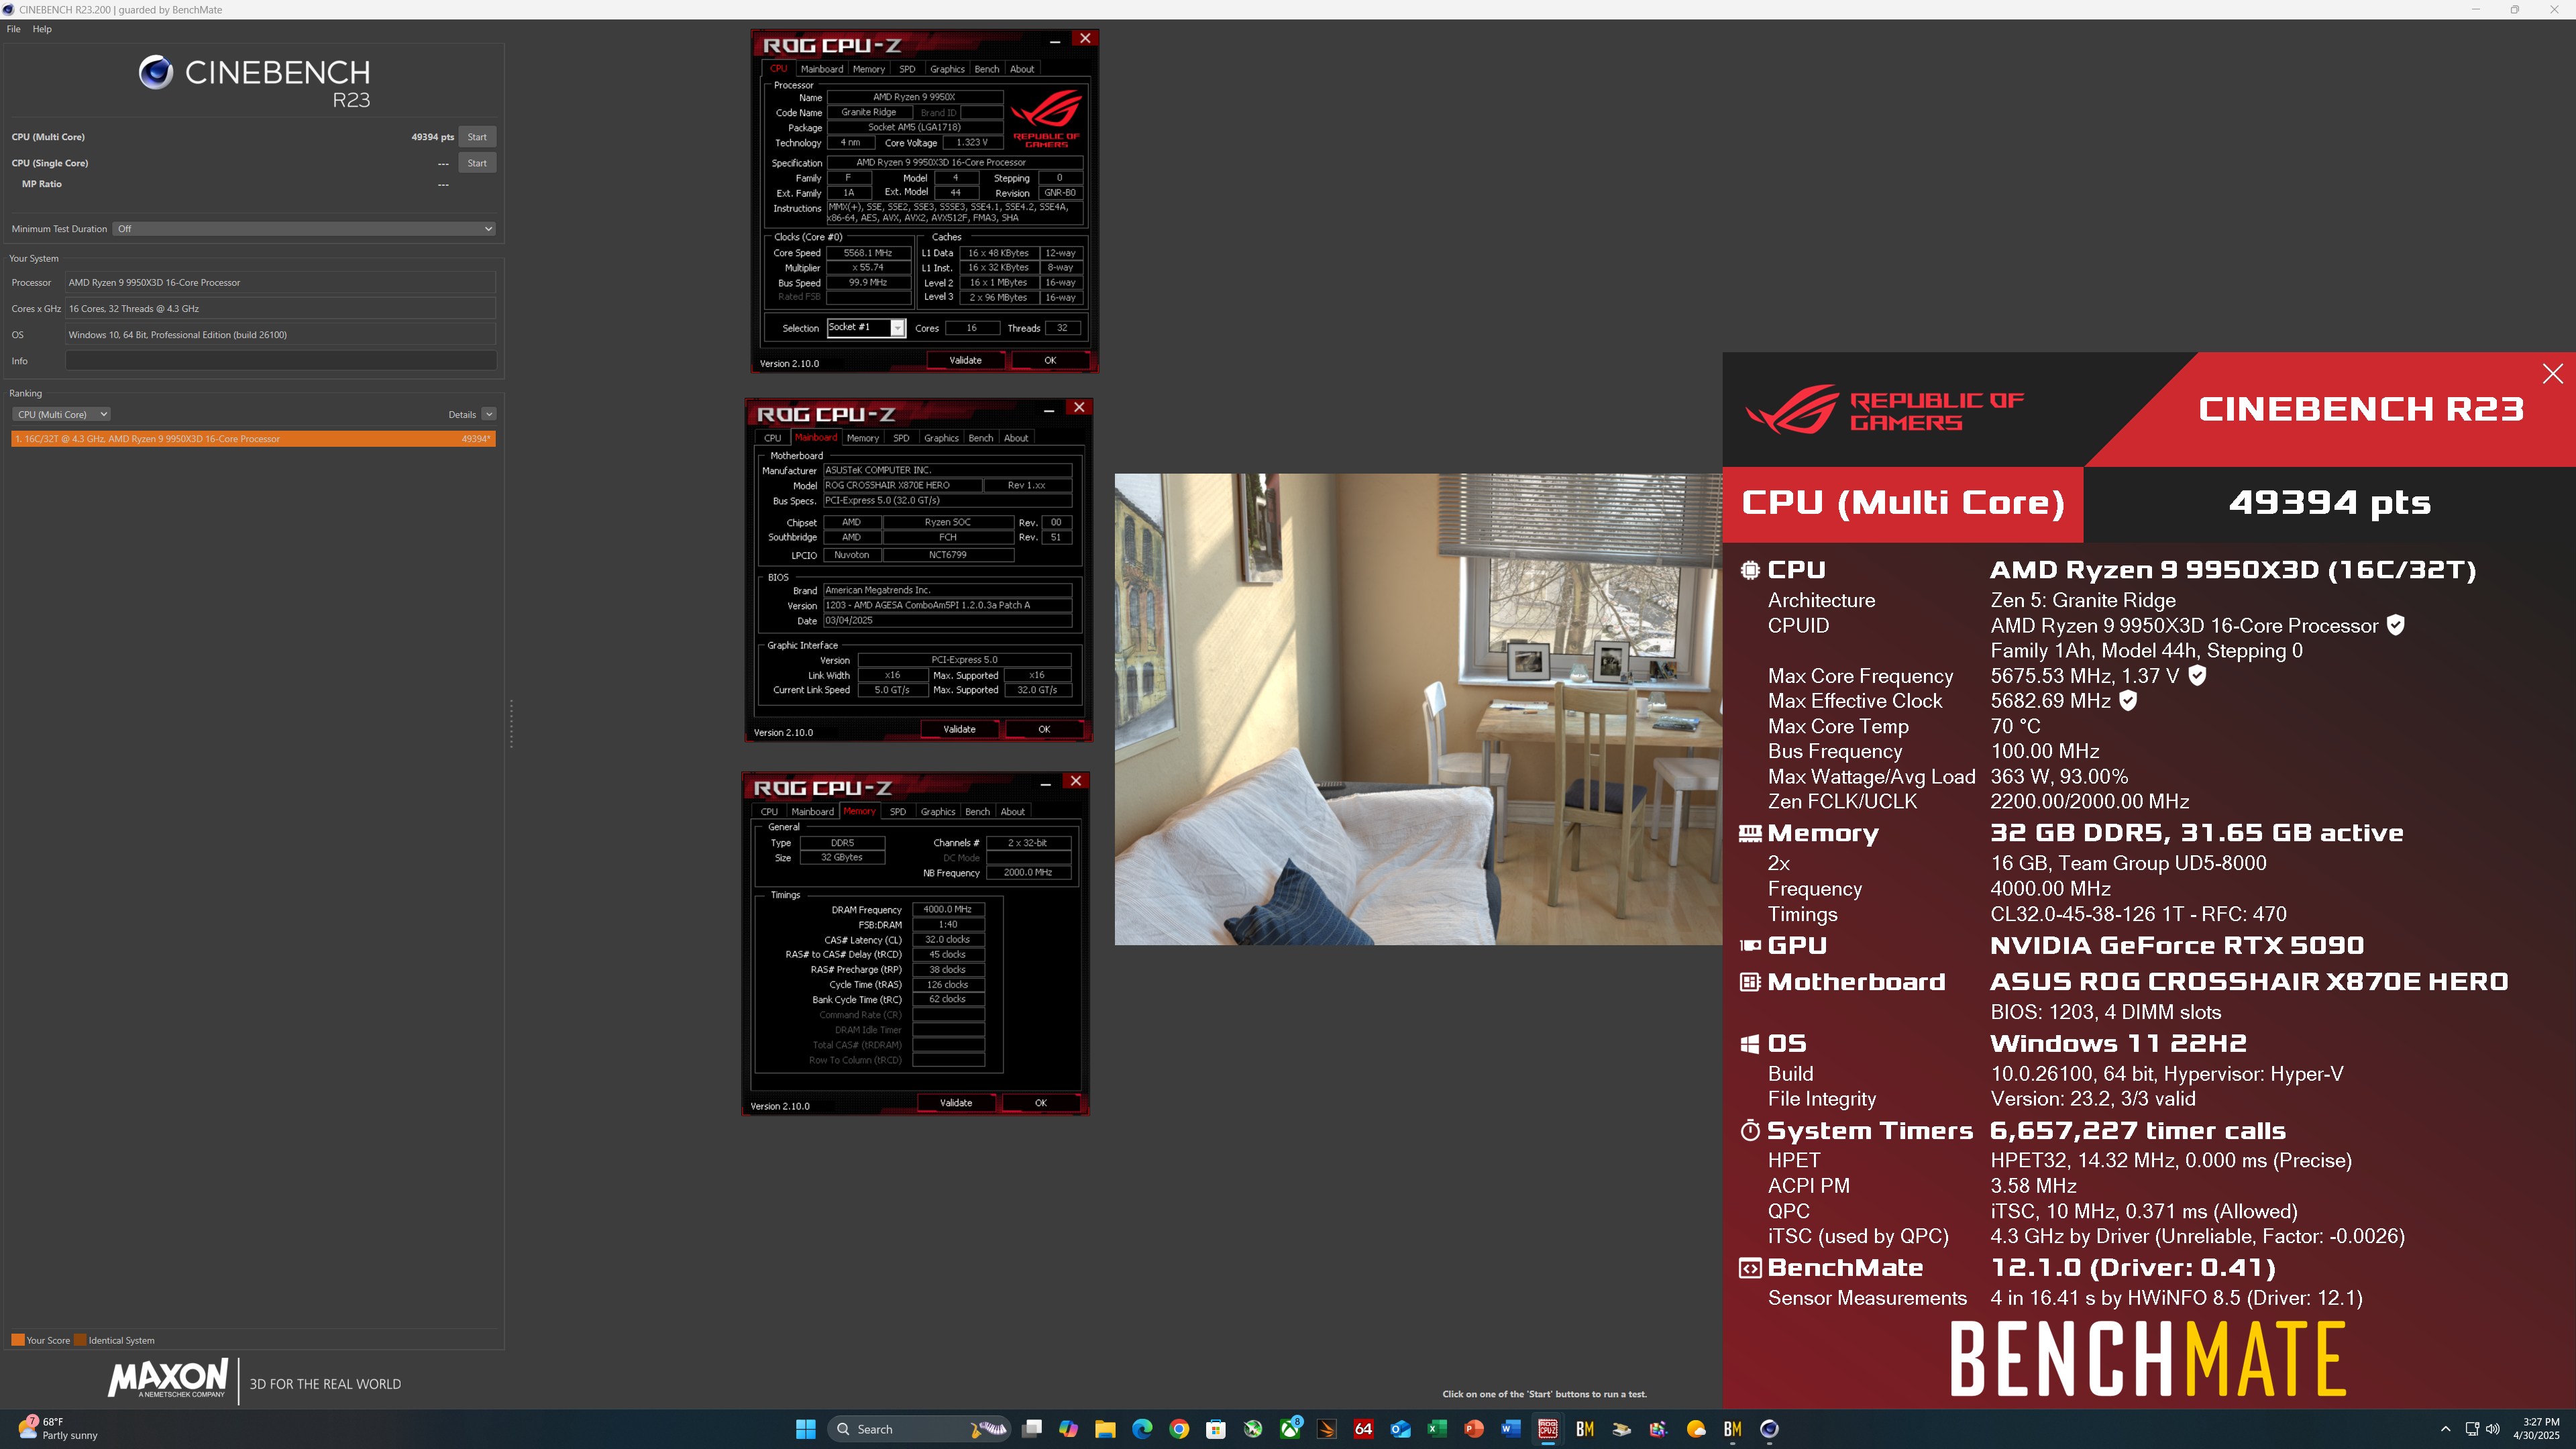The image size is (2576, 1449).
Task: Open SPD tab in CPU-Z motherboard window
Action: pyautogui.click(x=901, y=438)
